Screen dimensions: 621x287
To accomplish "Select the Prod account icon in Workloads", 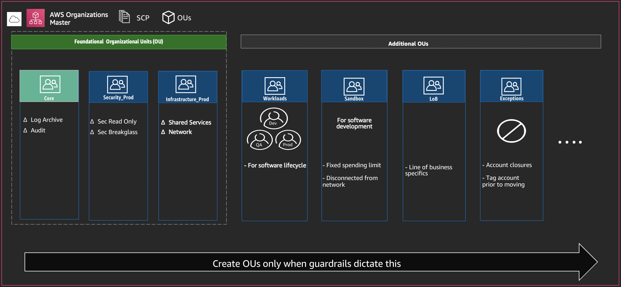I will pos(288,140).
